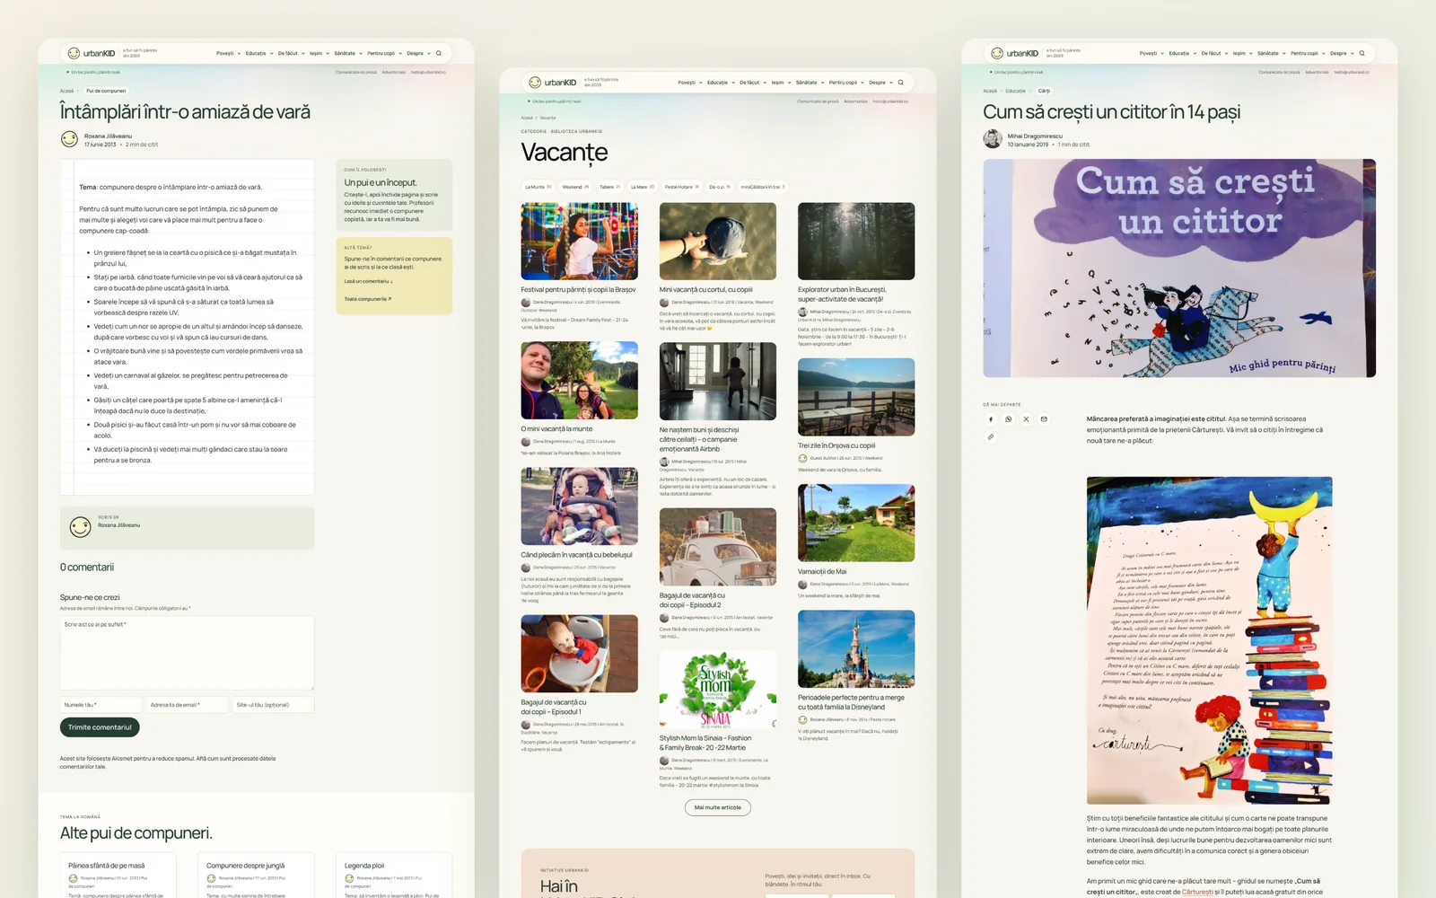
Task: Open the 'Legenda ploii' card title
Action: pyautogui.click(x=364, y=866)
